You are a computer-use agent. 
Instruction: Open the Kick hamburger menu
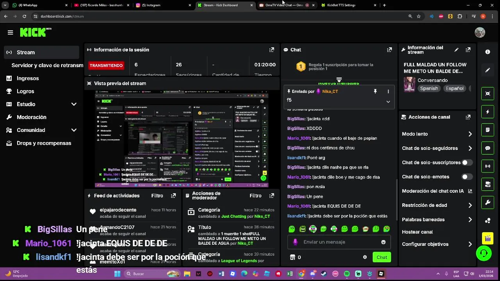click(x=11, y=32)
